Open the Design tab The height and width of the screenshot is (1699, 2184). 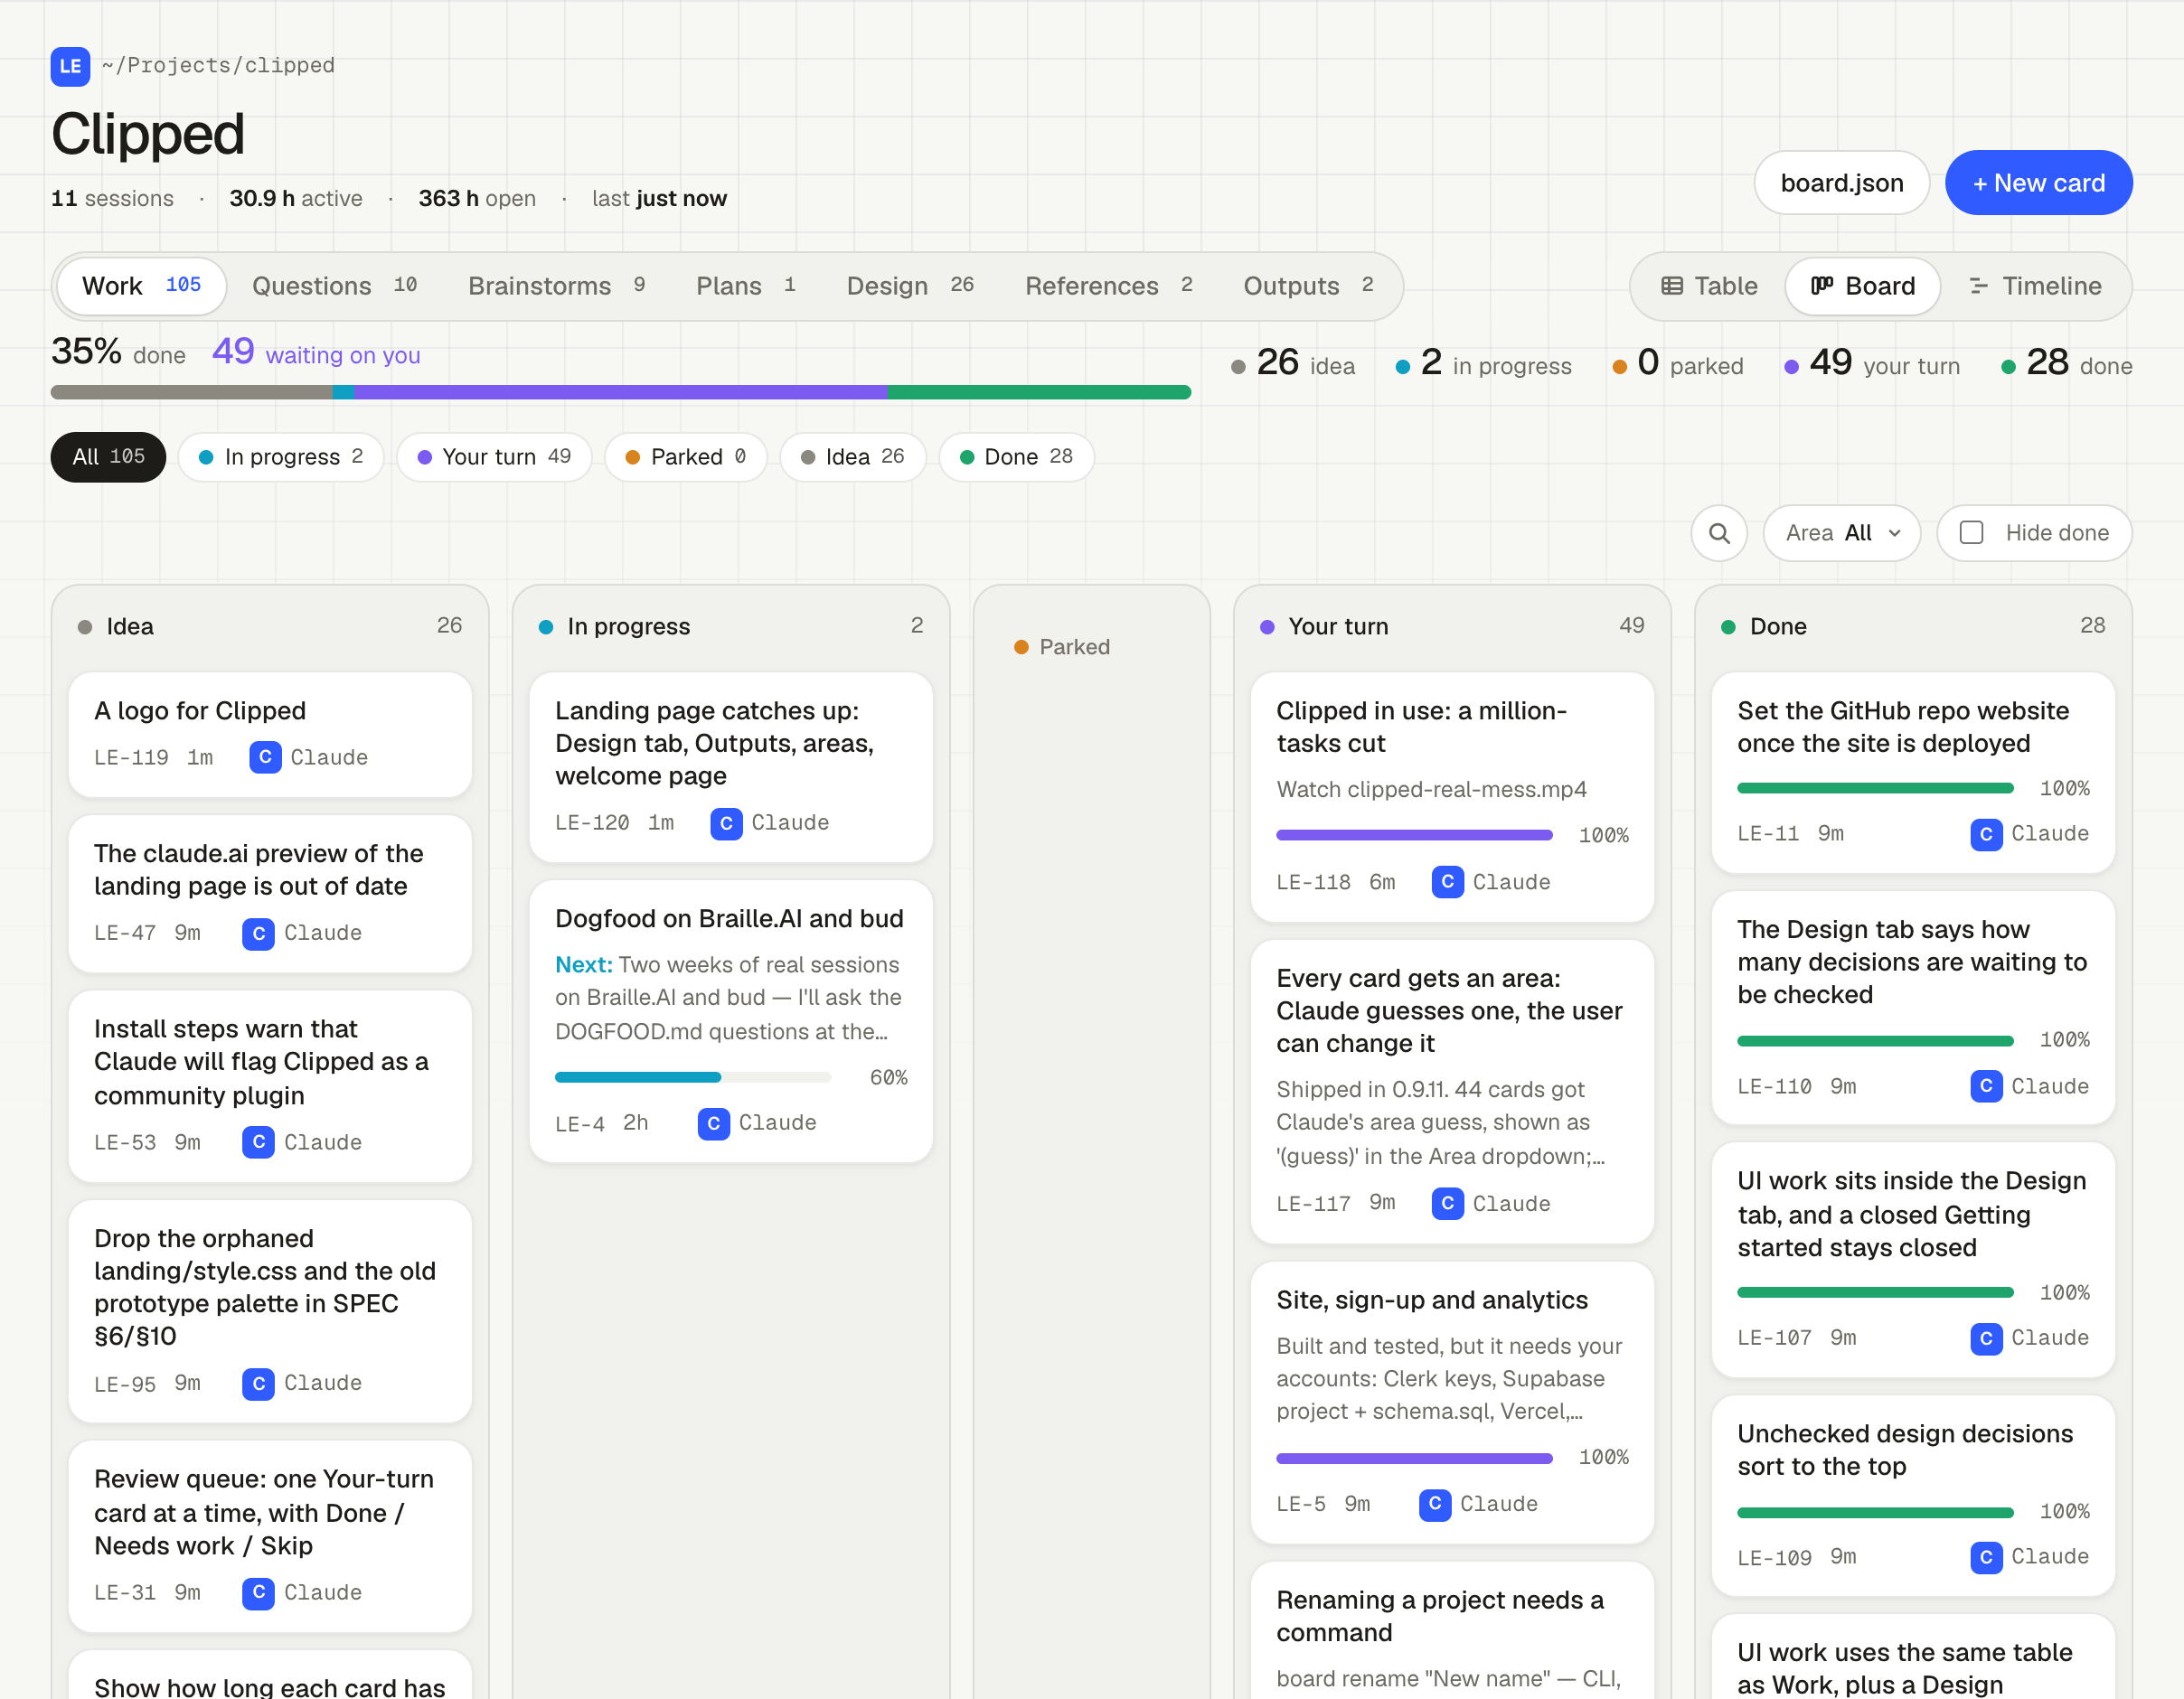(x=910, y=286)
